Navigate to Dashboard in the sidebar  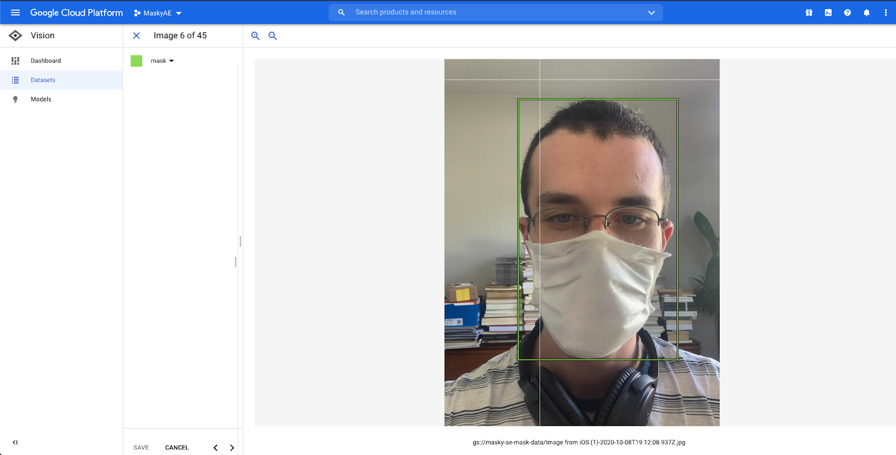(45, 60)
